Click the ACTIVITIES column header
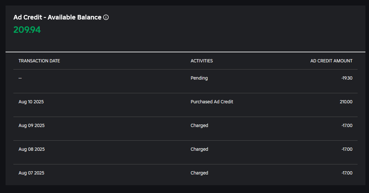Screen dimensions: 369x193 click(x=201, y=61)
